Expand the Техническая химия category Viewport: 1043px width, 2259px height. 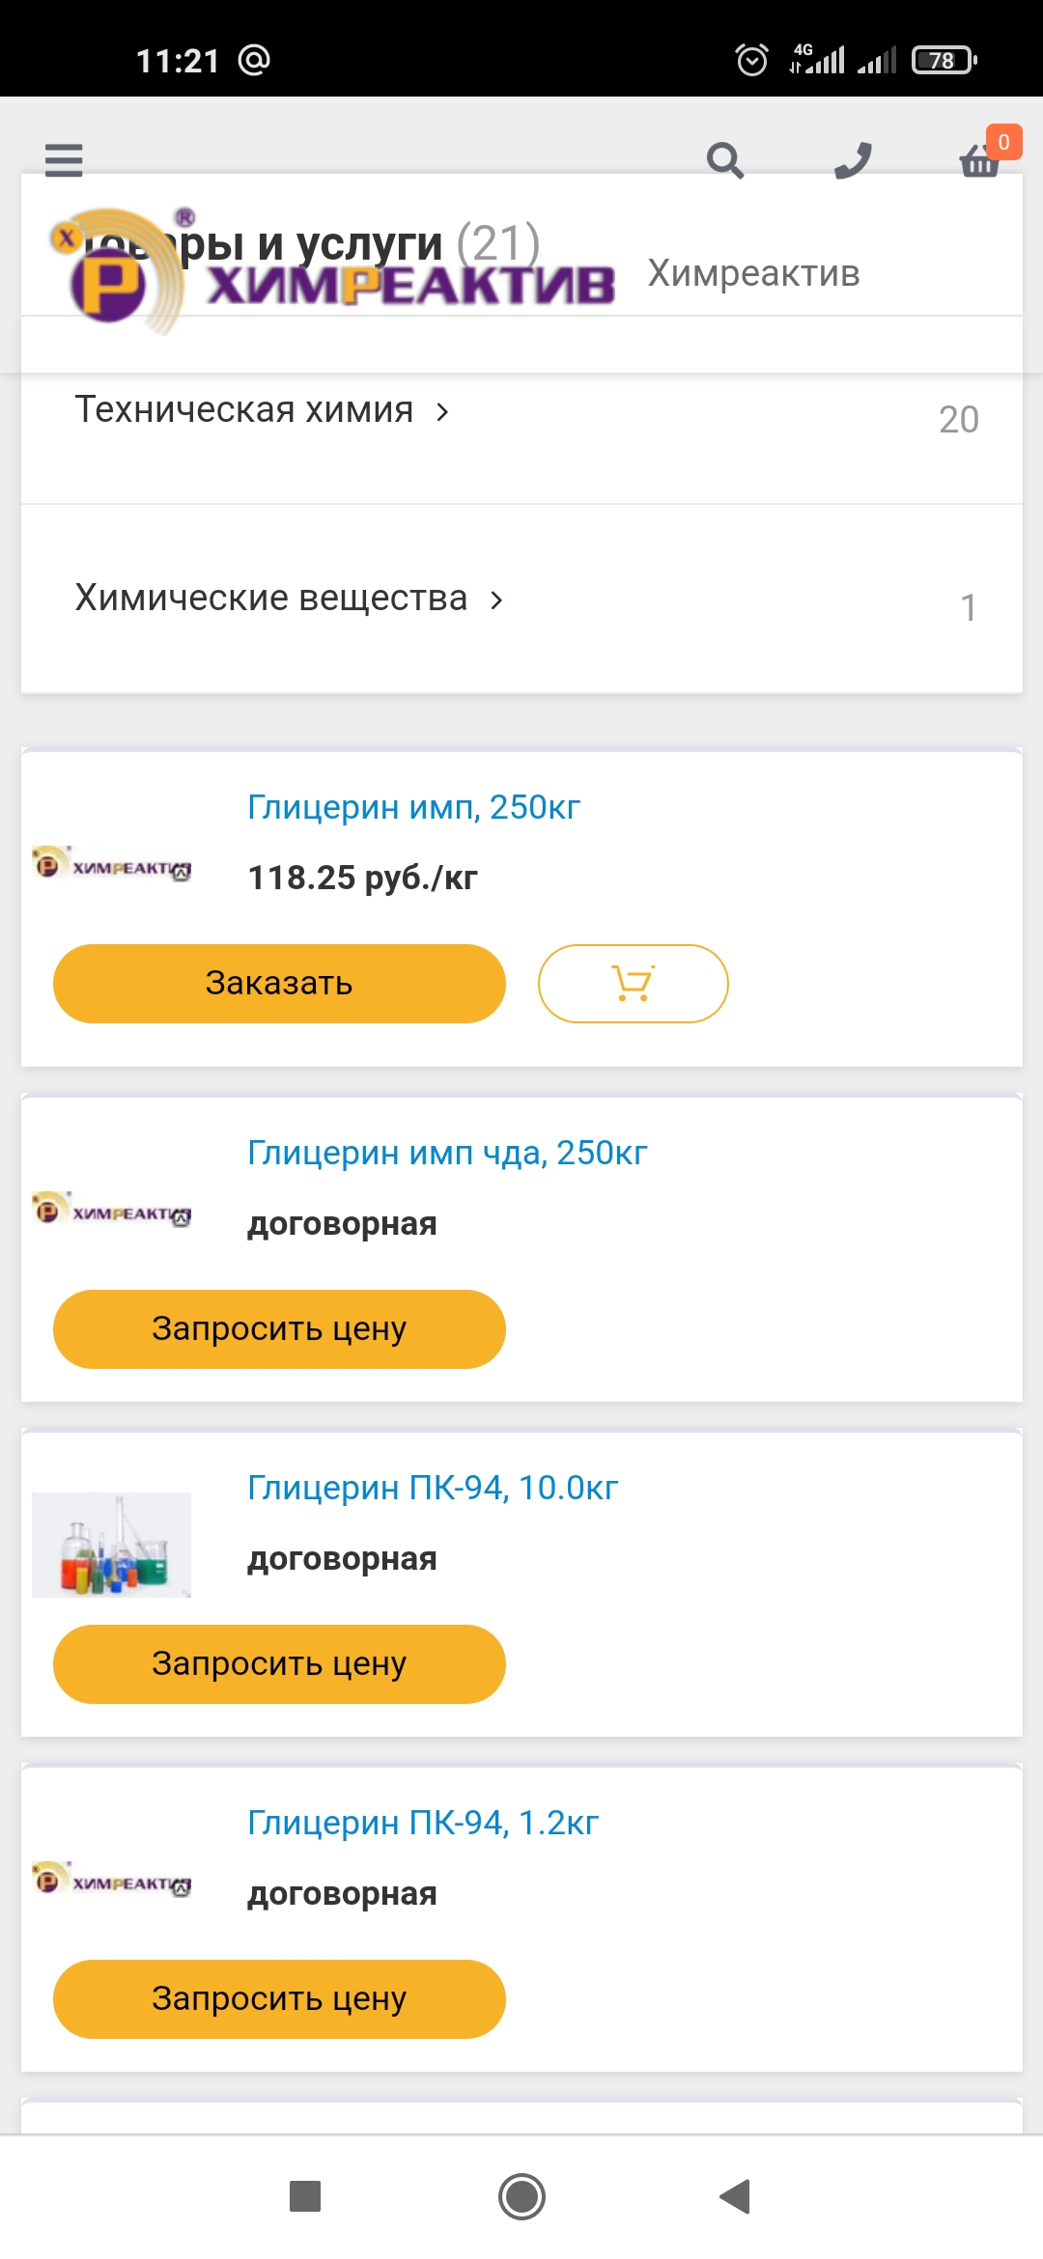[x=262, y=410]
